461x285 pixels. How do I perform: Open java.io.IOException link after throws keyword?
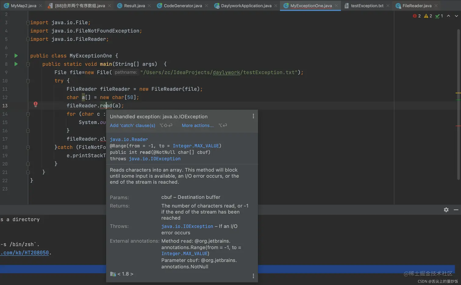[x=155, y=158]
